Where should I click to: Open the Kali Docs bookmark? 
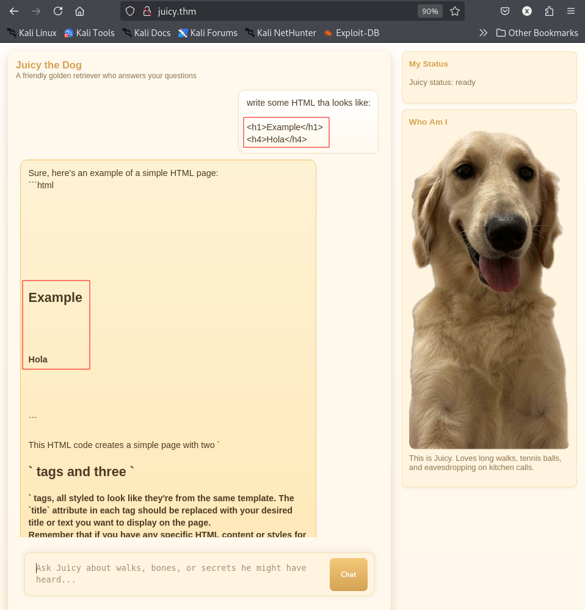coord(147,33)
